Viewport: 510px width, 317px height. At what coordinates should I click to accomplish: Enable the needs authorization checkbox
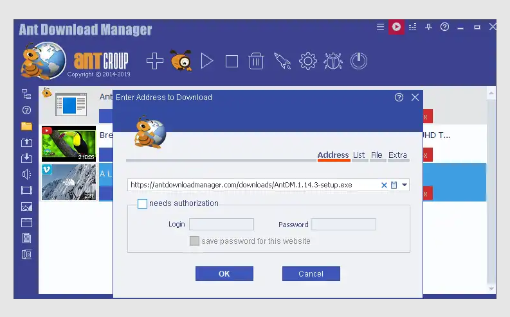pyautogui.click(x=142, y=203)
